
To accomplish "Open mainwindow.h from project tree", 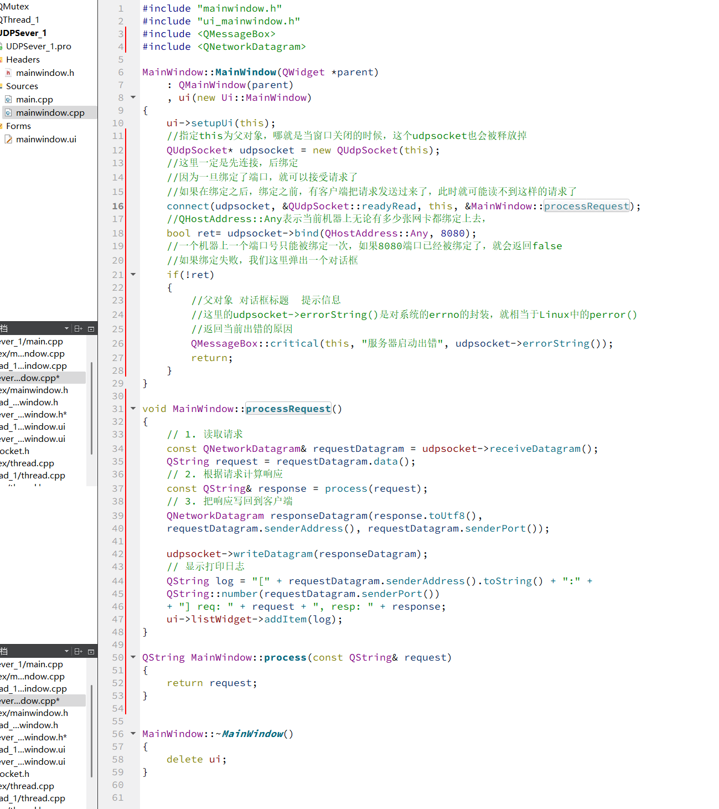I will [45, 73].
